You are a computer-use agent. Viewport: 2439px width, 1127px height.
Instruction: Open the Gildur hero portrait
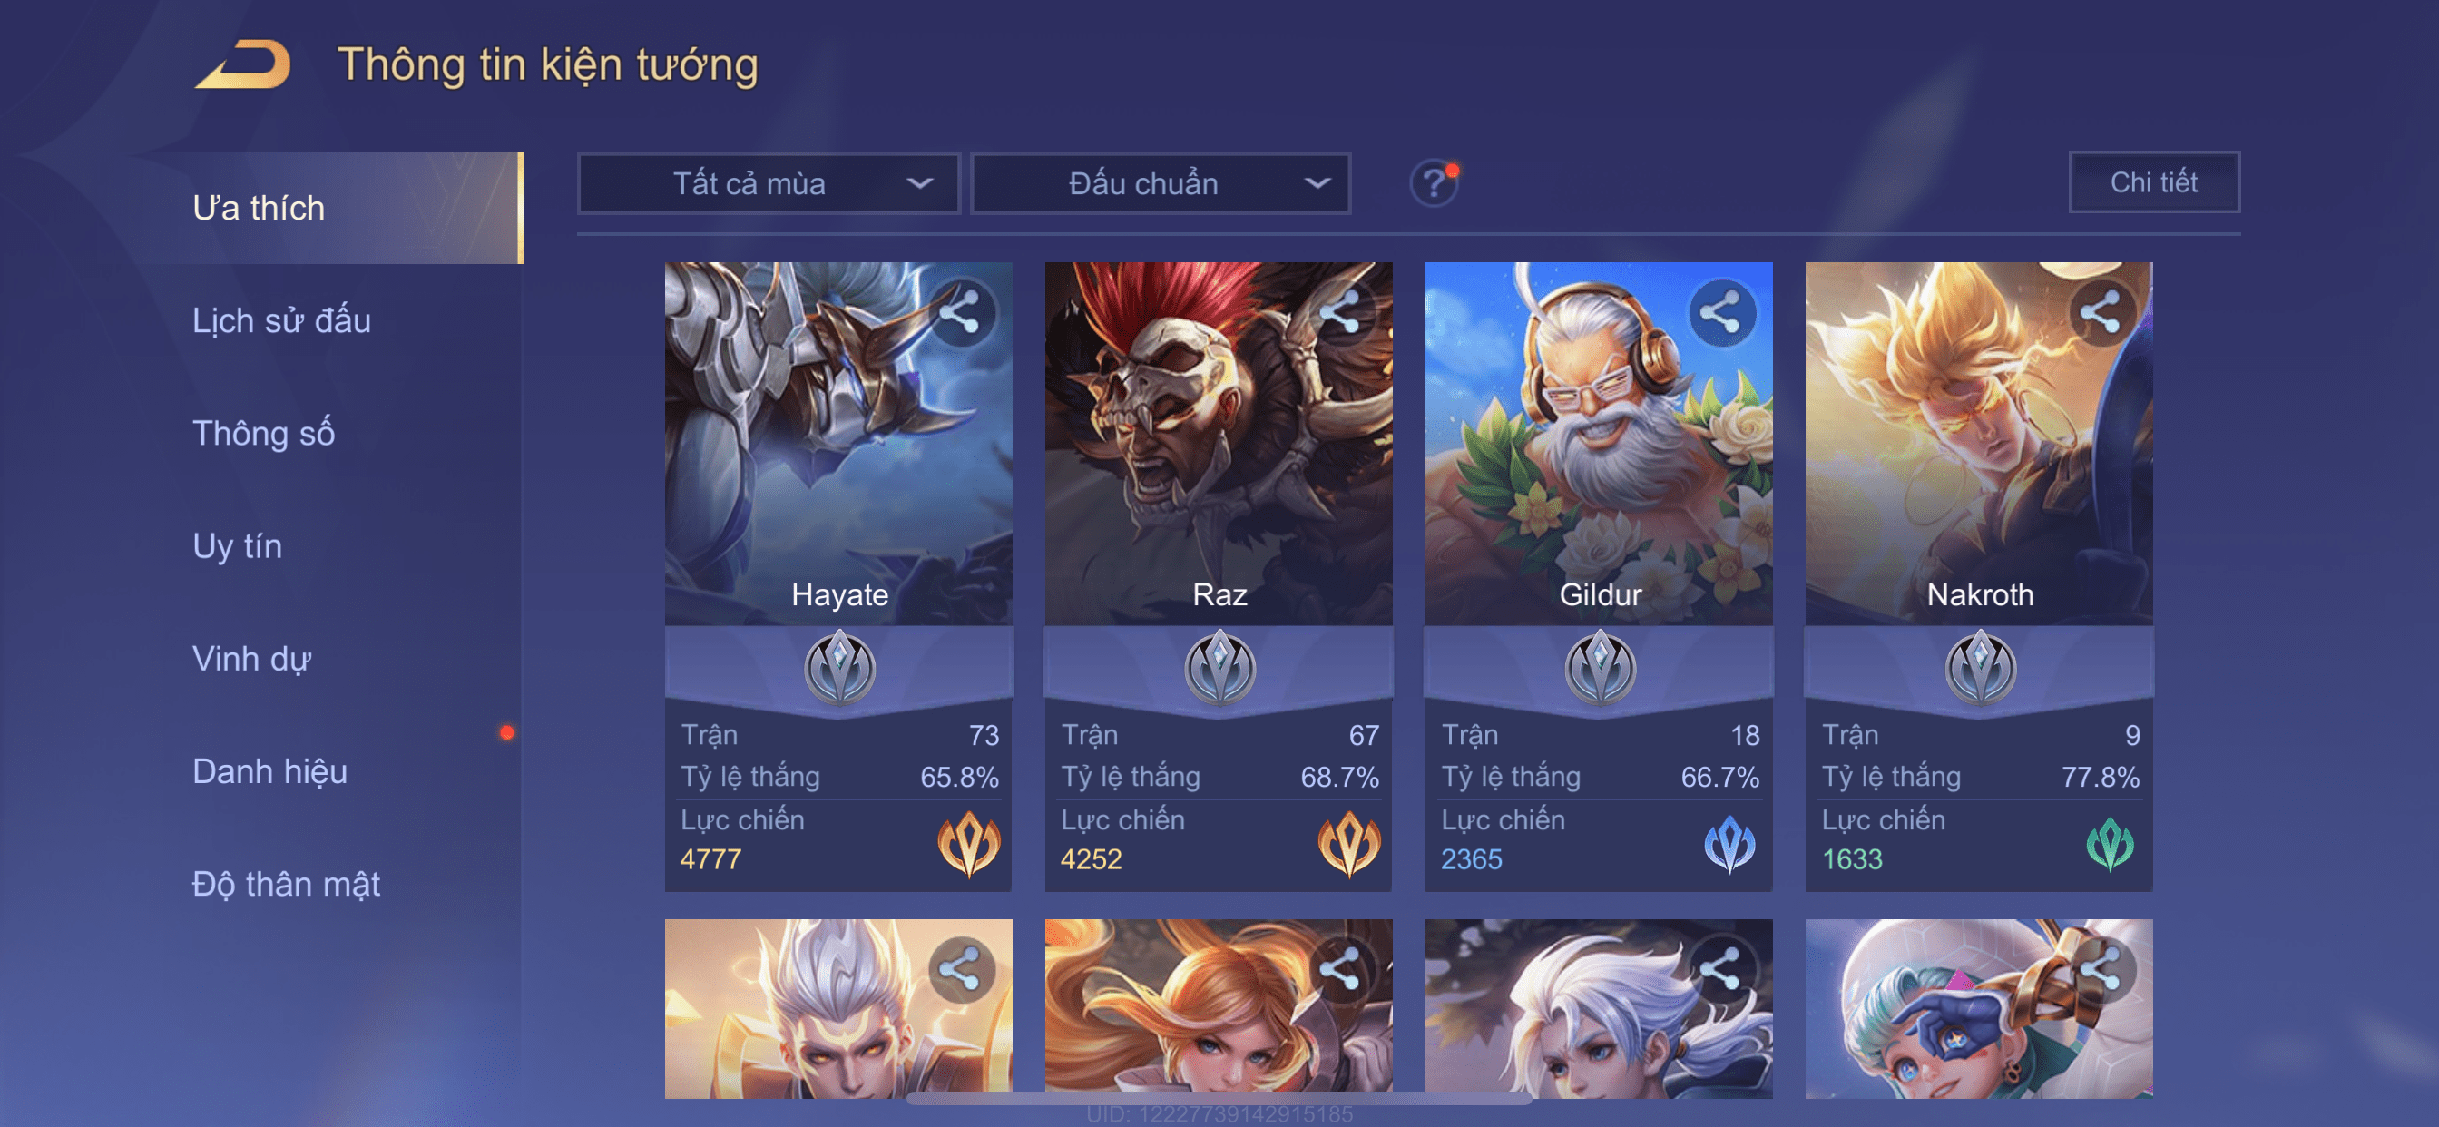1598,443
